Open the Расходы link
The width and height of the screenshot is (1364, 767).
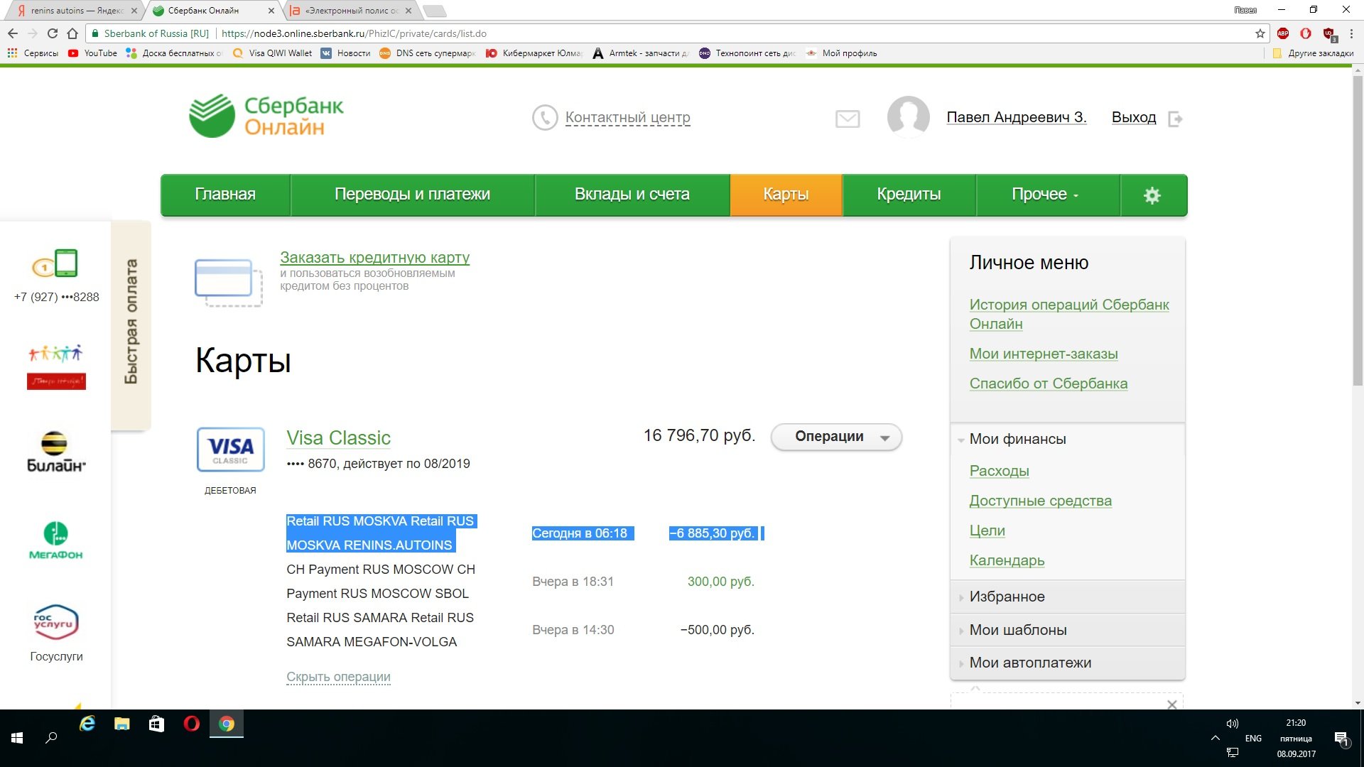[999, 472]
